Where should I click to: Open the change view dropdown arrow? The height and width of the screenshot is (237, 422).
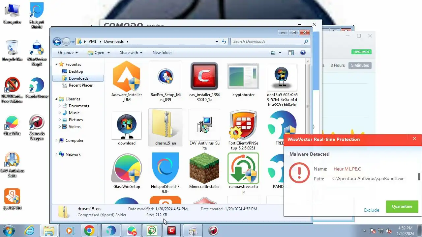280,53
